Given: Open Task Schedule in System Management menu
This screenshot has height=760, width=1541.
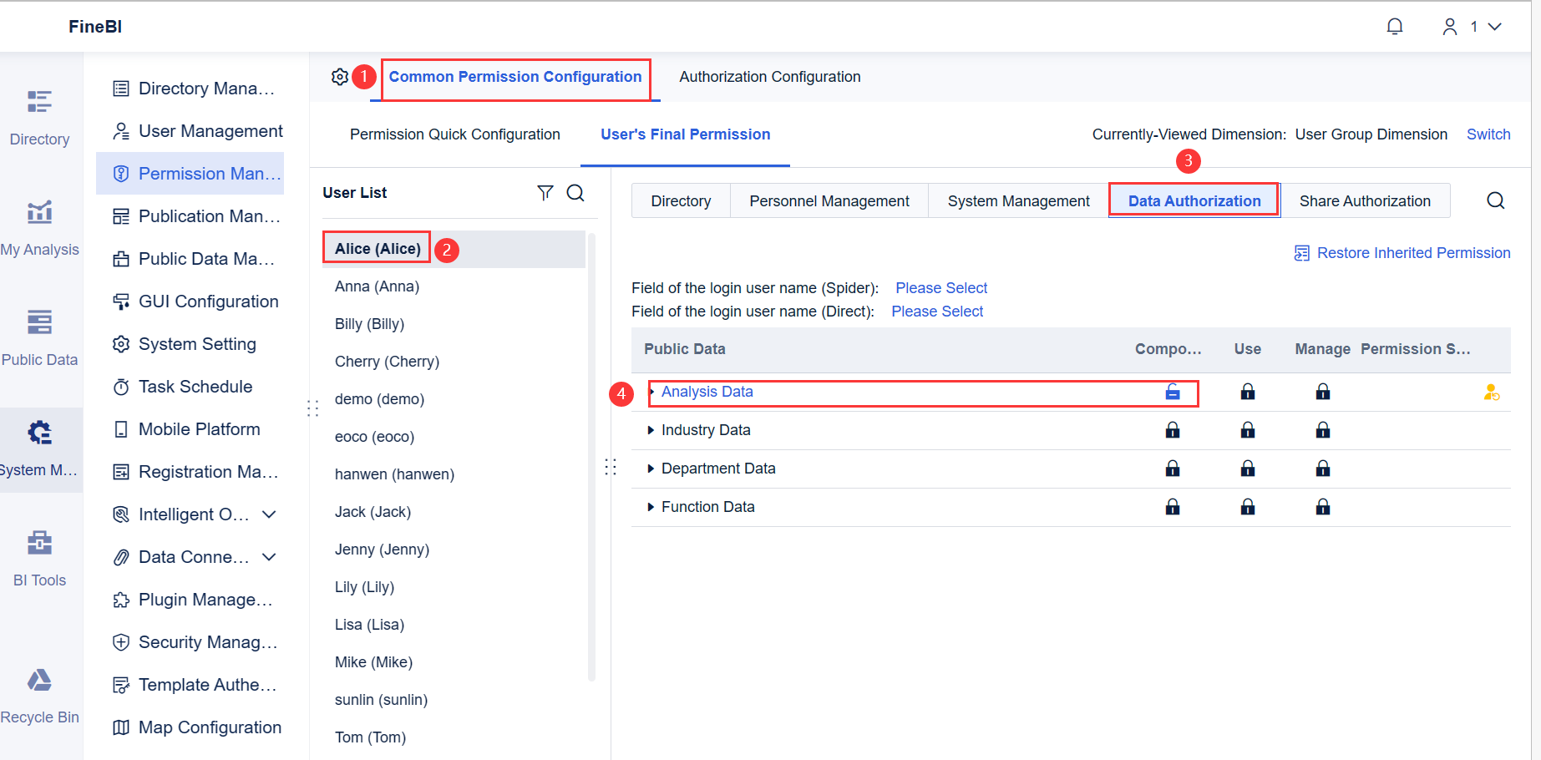Looking at the screenshot, I should (x=195, y=386).
